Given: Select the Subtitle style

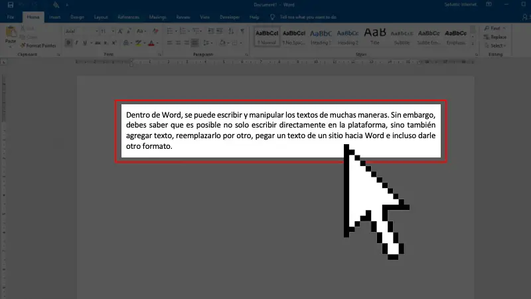Looking at the screenshot, I should pos(402,37).
